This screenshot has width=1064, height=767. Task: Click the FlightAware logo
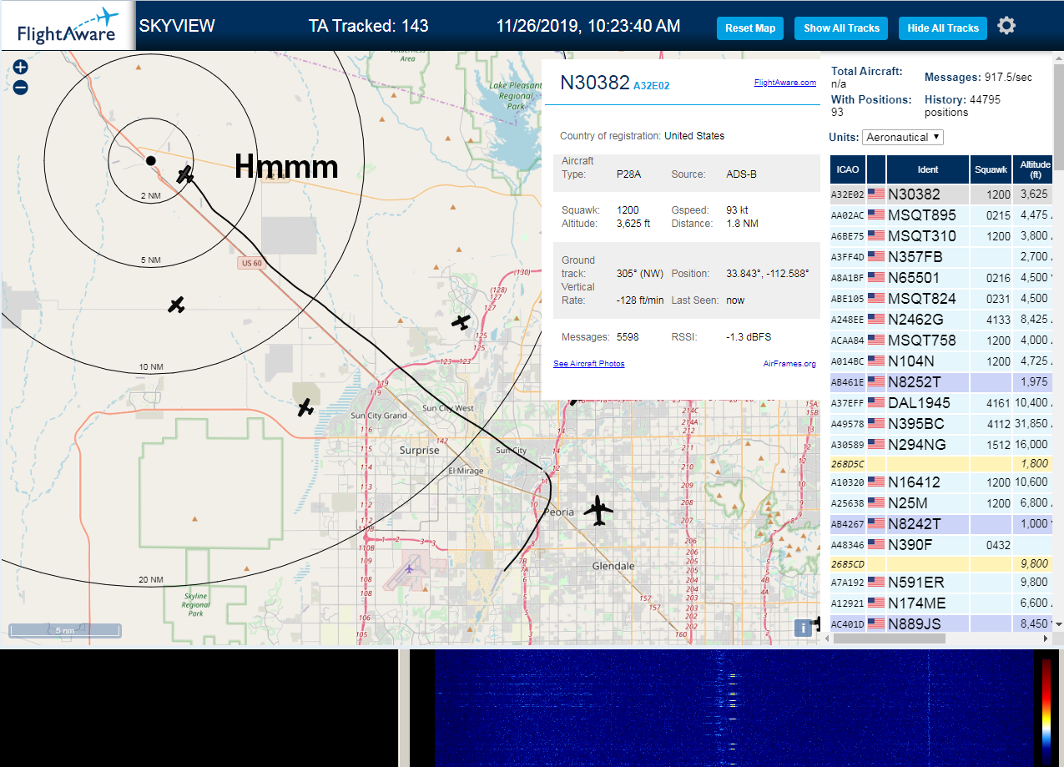coord(67,26)
